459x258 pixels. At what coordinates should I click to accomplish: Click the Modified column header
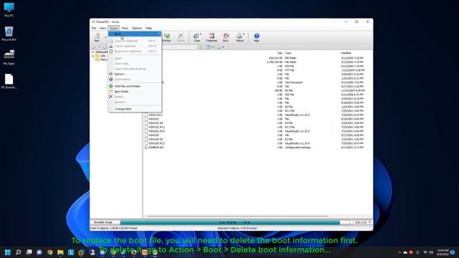coord(346,53)
